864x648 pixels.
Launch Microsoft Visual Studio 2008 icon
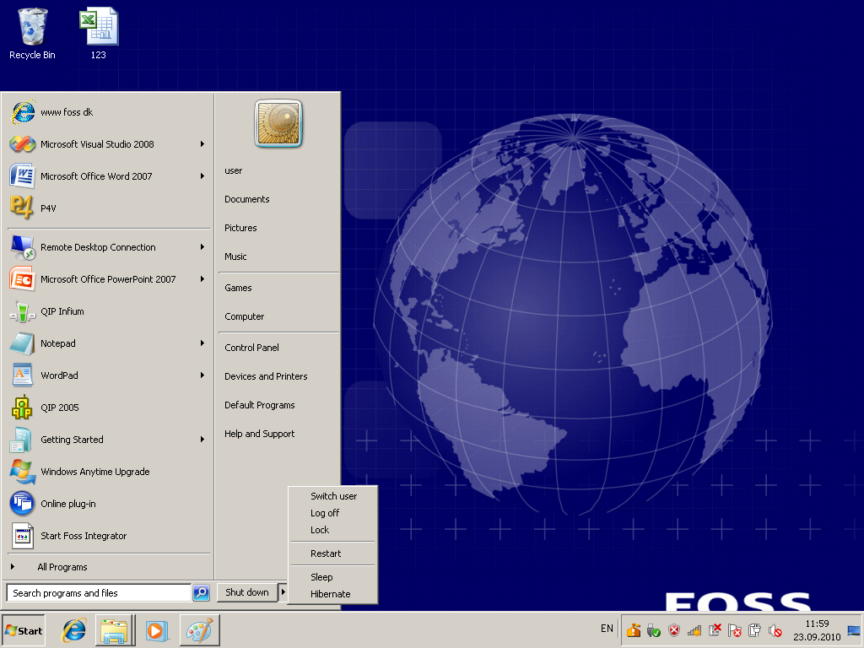point(23,144)
